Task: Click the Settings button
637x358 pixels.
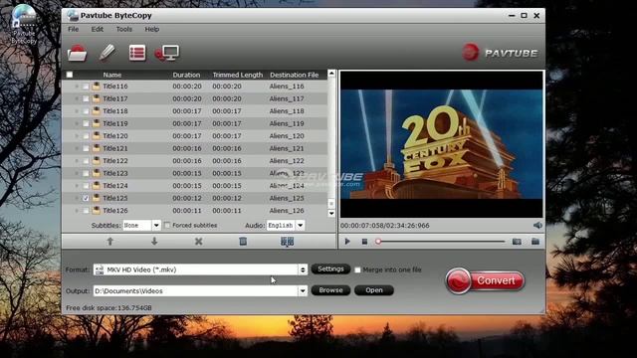Action: pyautogui.click(x=330, y=269)
